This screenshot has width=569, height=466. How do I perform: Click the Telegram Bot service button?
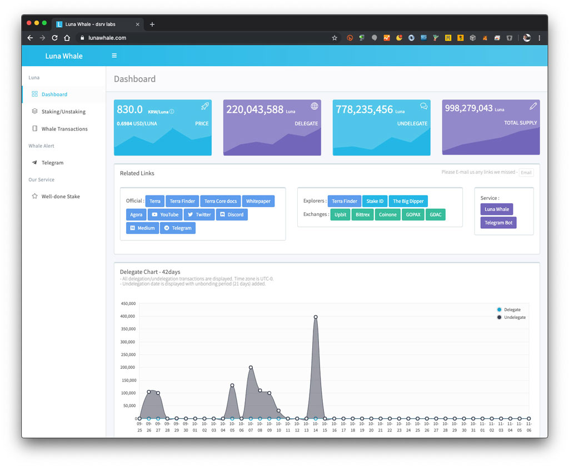(x=498, y=223)
